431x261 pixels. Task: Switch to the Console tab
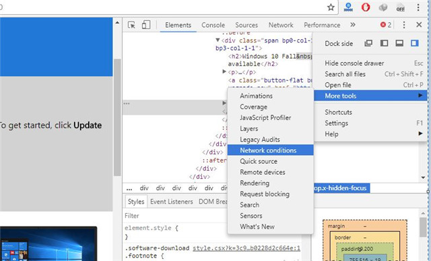(x=213, y=25)
